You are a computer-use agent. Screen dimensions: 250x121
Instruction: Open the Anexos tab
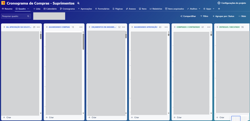point(131,9)
